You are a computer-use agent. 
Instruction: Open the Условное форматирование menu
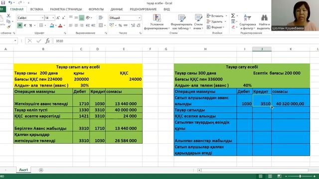click(157, 22)
